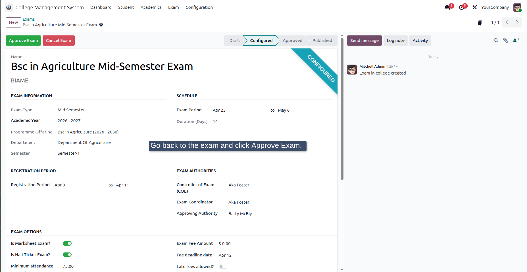Image resolution: width=527 pixels, height=272 pixels.
Task: Select the Approved status stage
Action: tap(292, 41)
